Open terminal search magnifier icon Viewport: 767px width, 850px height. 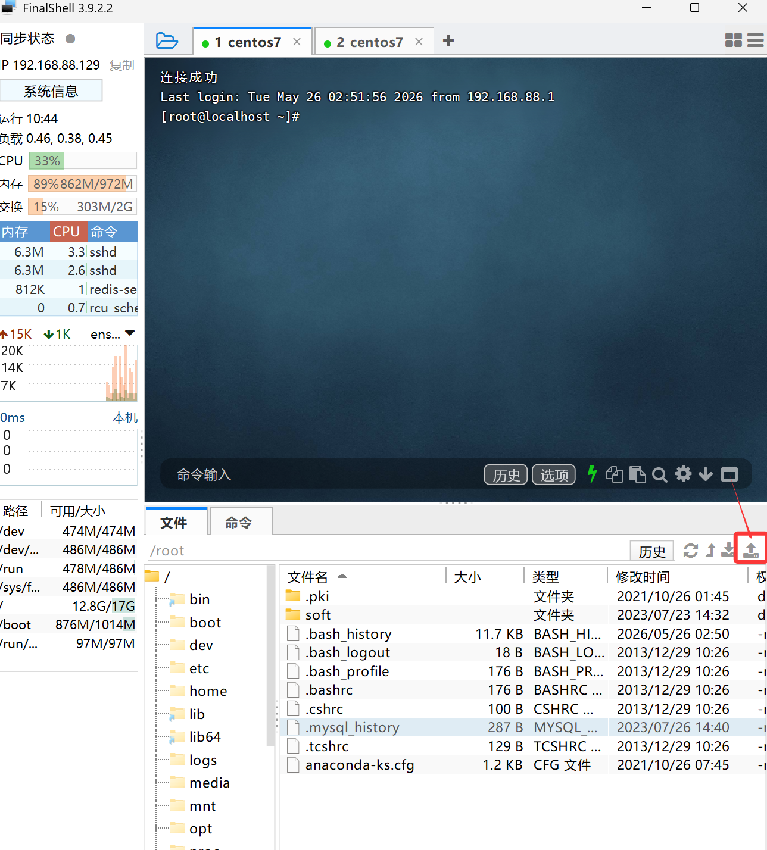point(660,474)
